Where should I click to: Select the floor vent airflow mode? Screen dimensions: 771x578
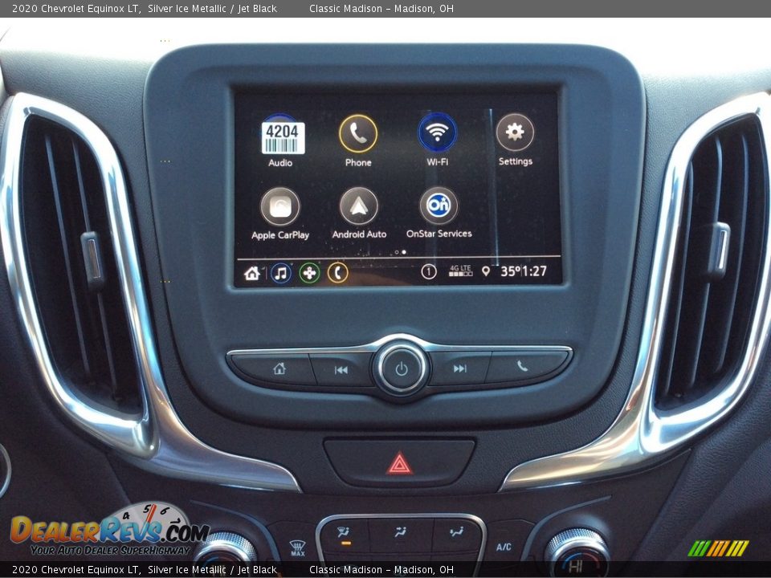coord(457,531)
